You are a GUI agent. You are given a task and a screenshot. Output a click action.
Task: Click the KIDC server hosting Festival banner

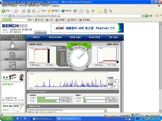87,28
